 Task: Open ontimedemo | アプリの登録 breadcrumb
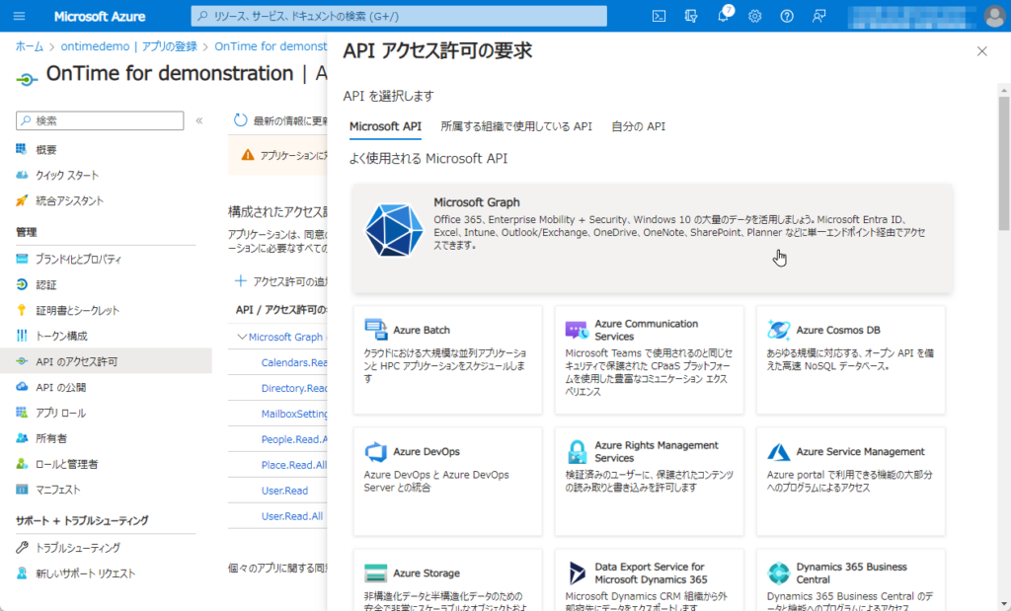click(x=128, y=46)
